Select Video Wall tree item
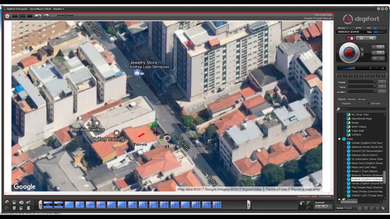 [357, 131]
